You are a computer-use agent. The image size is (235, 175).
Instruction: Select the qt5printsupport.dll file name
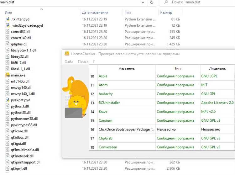[26, 162]
